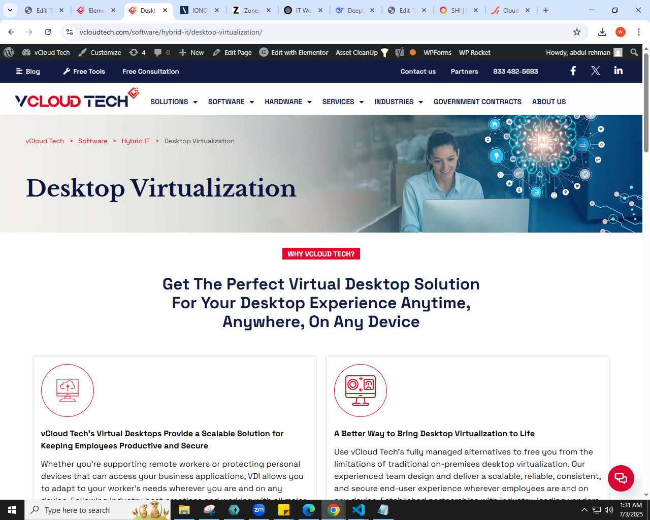Open Asset CleanUp in admin bar
The height and width of the screenshot is (520, 650).
tap(362, 52)
